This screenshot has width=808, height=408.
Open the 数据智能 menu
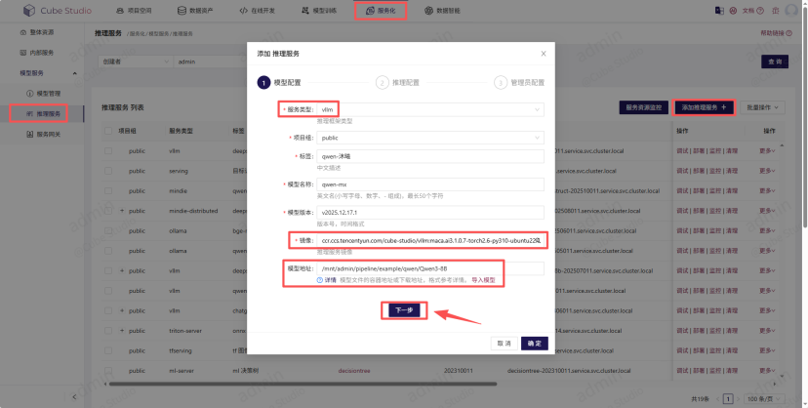(442, 11)
